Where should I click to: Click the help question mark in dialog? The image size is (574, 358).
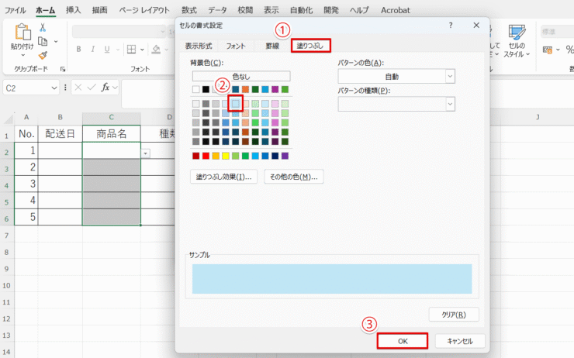point(451,26)
